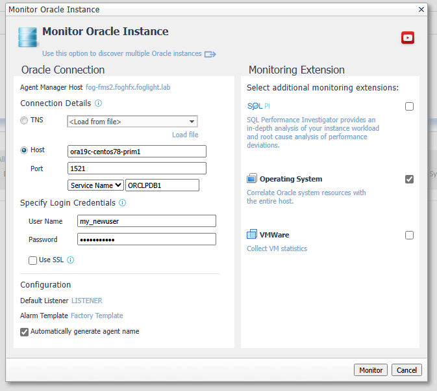
Task: Click the YouTube video help icon
Action: point(408,38)
